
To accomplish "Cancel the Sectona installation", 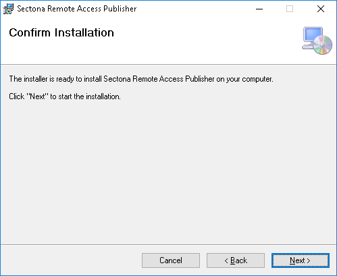I will (x=171, y=260).
